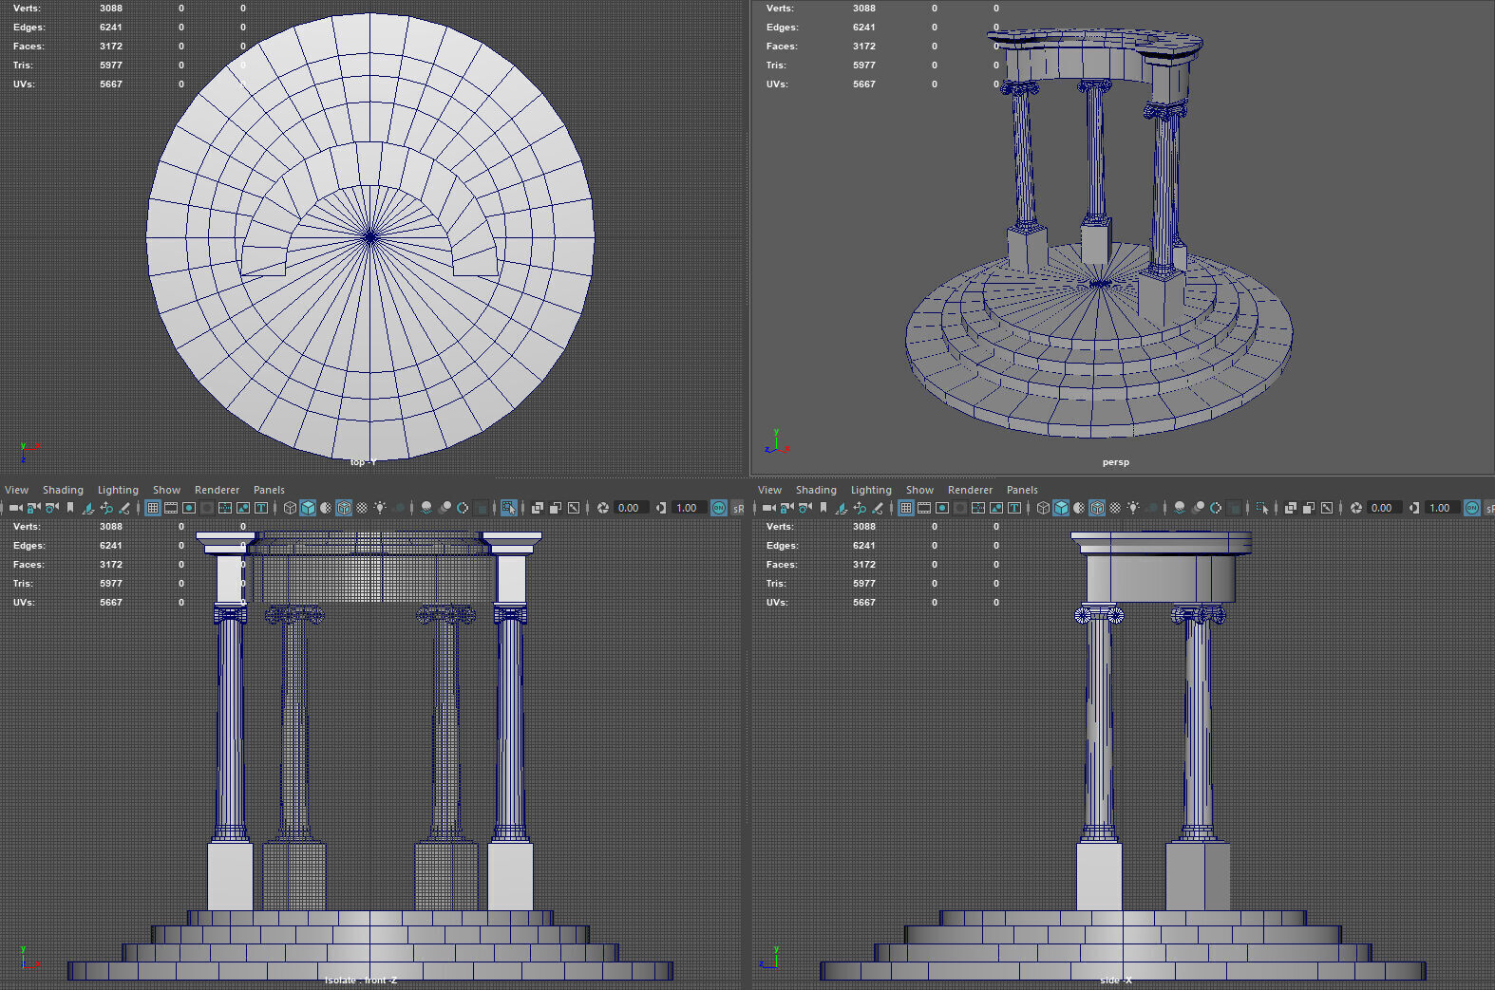Click Screen Space Ambient Occlusion in front panel toolbar

426,508
